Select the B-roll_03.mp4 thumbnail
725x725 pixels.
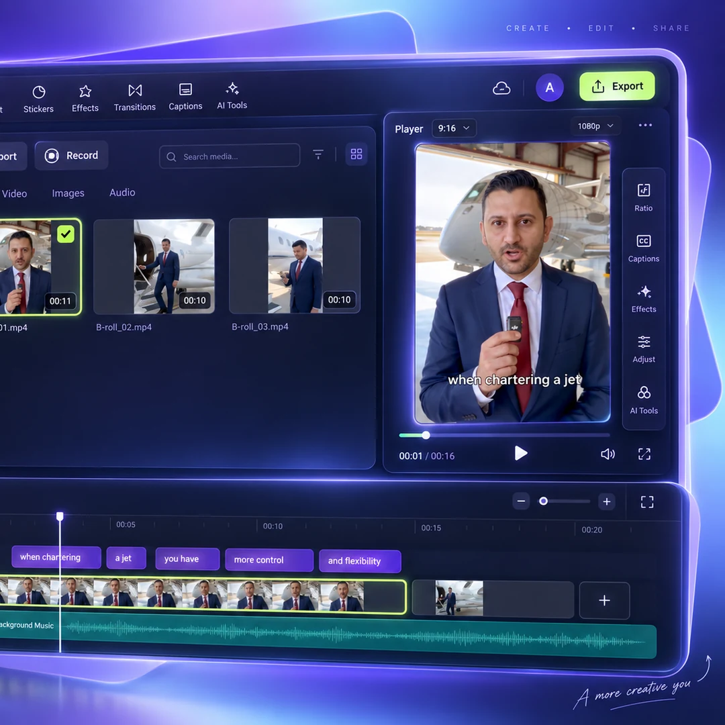(295, 265)
